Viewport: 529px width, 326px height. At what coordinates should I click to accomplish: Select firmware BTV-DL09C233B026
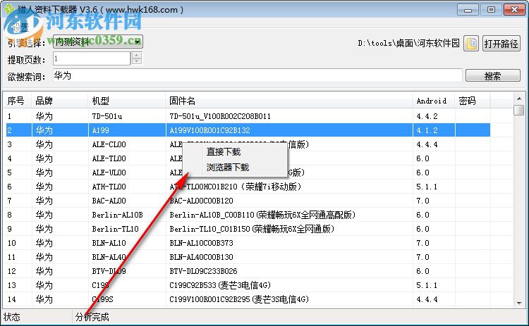(x=203, y=272)
